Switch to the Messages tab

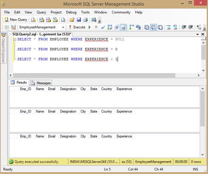pos(41,82)
